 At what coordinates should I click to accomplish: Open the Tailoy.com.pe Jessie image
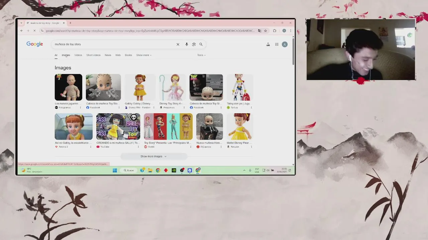click(x=240, y=87)
